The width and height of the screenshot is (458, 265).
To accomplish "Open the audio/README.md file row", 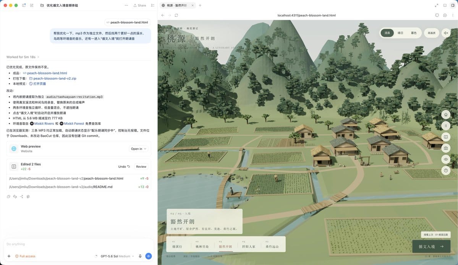I will pyautogui.click(x=79, y=187).
